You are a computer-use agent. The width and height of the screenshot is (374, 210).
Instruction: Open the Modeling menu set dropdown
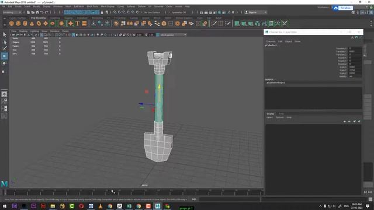[12, 12]
